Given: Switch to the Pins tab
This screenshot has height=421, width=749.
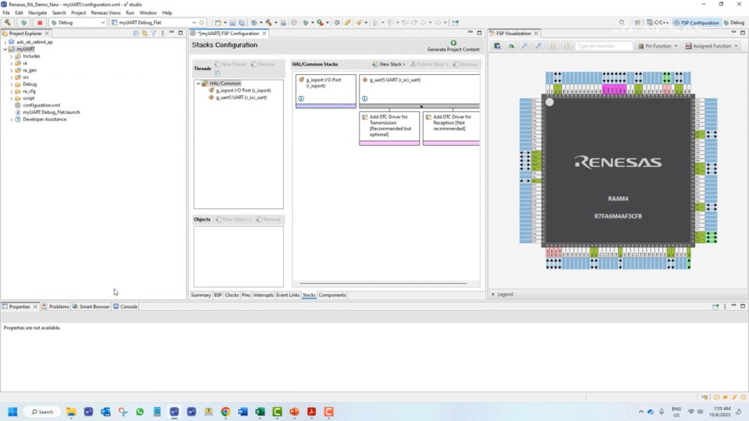Looking at the screenshot, I should click(x=246, y=295).
